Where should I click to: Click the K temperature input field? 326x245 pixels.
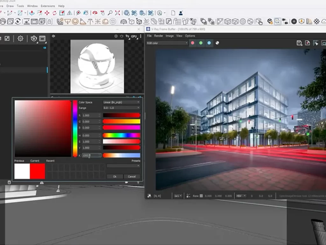(x=92, y=155)
